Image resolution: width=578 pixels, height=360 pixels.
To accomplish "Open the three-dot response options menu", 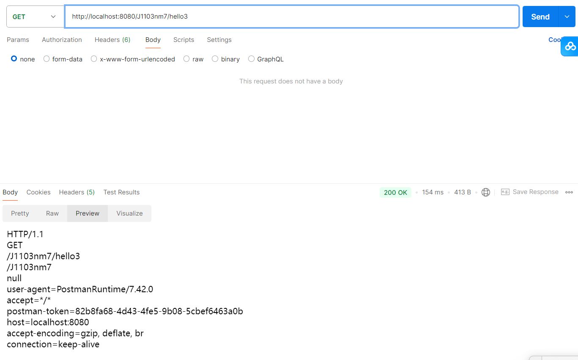I will tap(569, 192).
